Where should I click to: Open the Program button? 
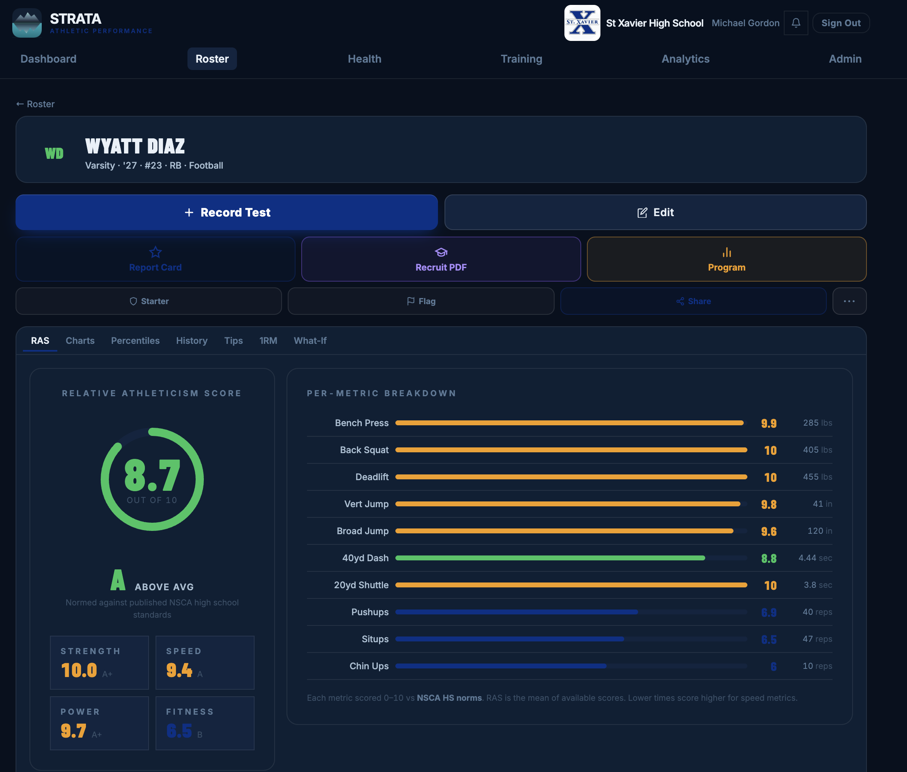pyautogui.click(x=727, y=259)
